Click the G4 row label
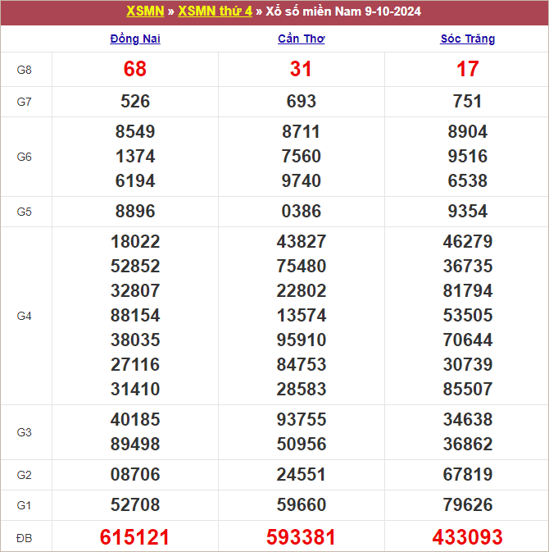549x552 pixels. point(25,316)
